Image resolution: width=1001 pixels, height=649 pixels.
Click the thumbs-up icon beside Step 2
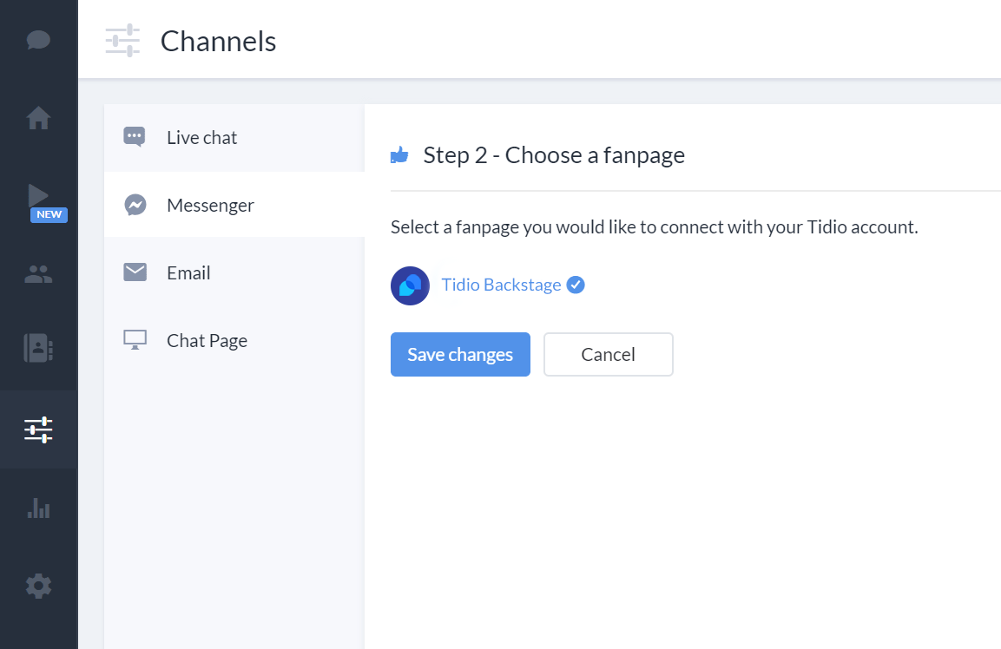[x=399, y=155]
